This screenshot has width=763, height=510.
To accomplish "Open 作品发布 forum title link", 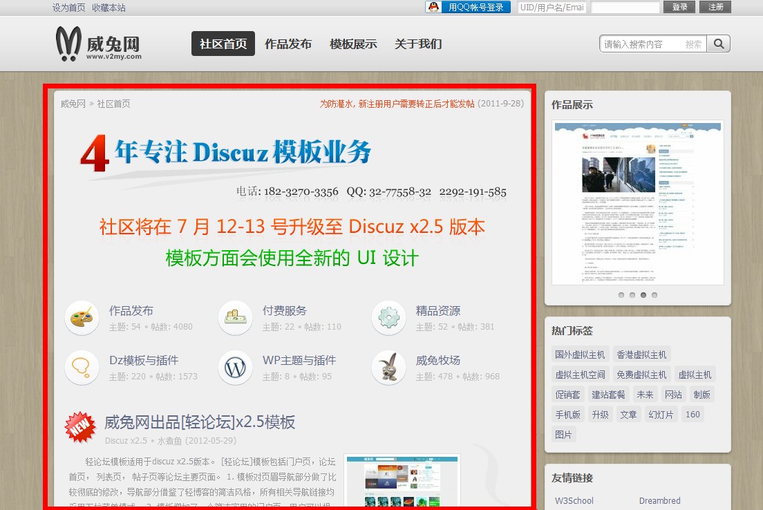I will 131,310.
